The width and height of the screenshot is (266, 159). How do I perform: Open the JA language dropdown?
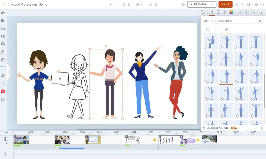pos(207,21)
